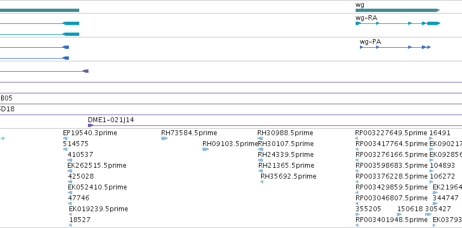The width and height of the screenshot is (462, 228).
Task: Open the EK262515.5prime insertion label
Action: 97,166
